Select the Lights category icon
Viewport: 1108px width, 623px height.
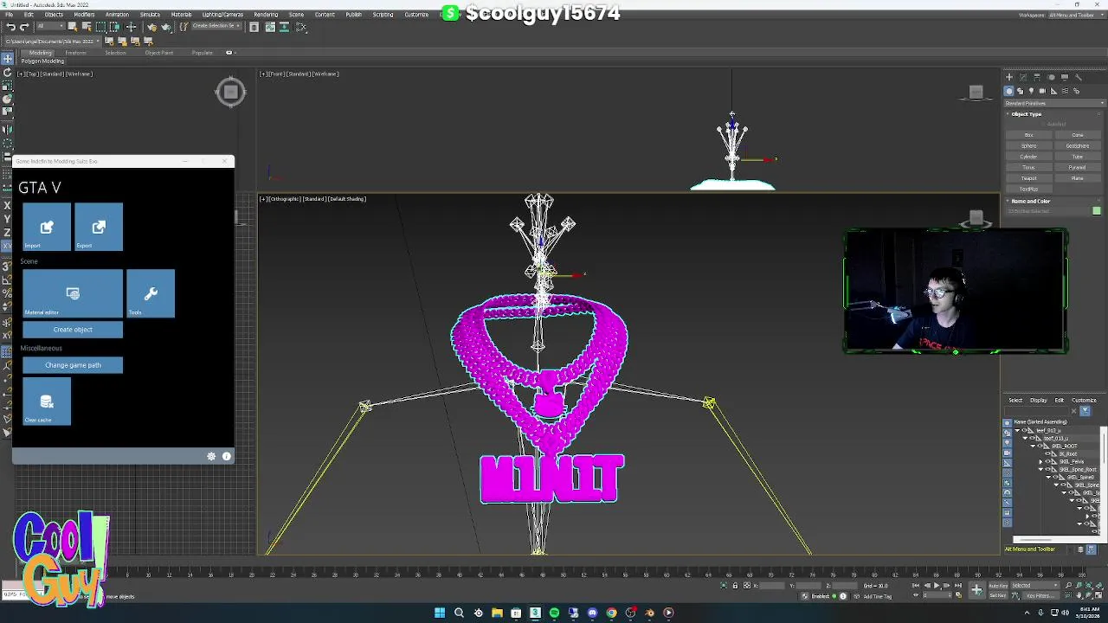pos(1031,91)
